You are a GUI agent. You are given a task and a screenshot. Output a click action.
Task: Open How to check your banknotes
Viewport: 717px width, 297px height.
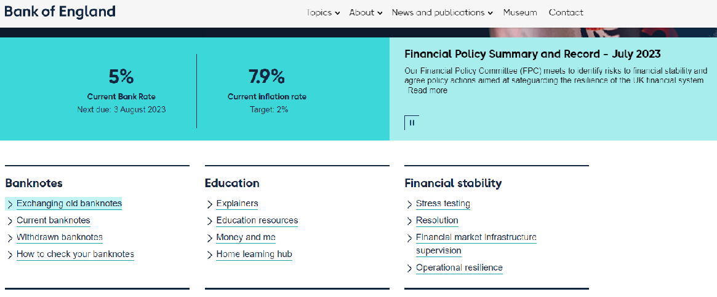[75, 254]
